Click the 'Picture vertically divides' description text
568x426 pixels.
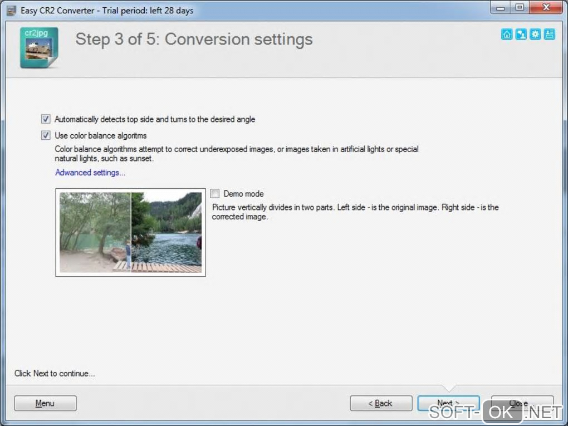(355, 212)
